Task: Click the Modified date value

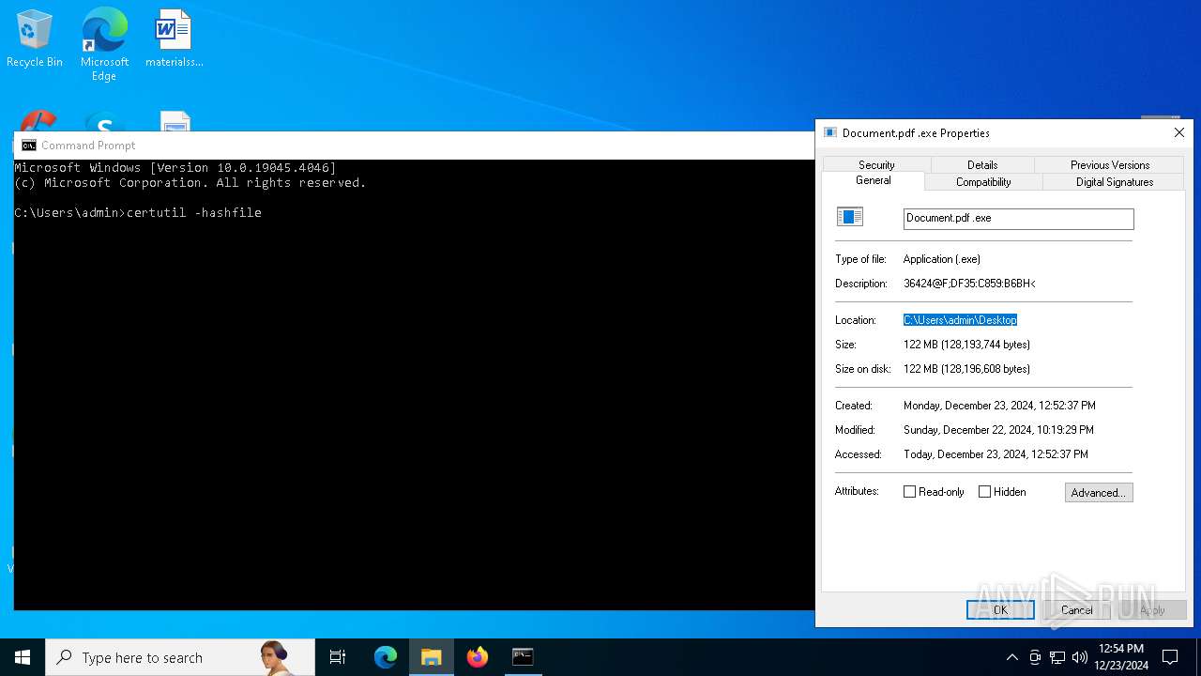Action: [998, 430]
